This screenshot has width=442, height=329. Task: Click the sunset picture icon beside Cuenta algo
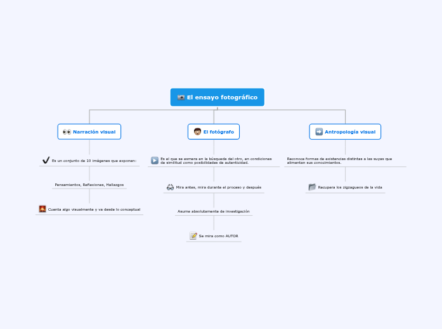pyautogui.click(x=42, y=209)
